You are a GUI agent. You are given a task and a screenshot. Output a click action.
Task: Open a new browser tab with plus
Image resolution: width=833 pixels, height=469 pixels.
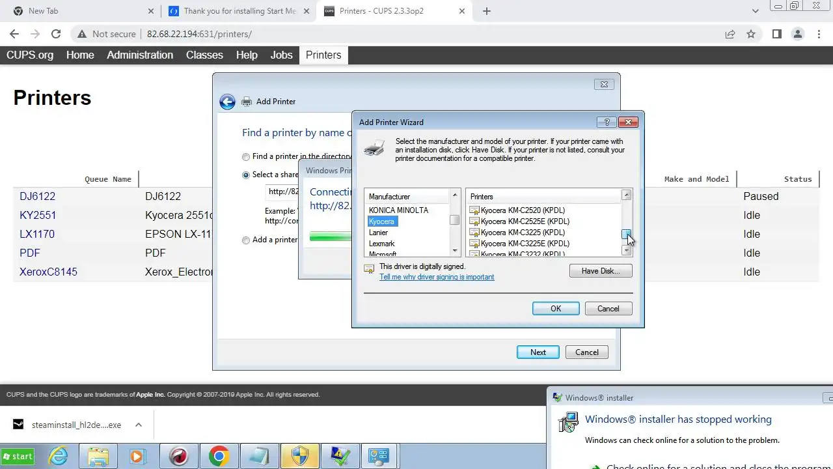pos(486,11)
